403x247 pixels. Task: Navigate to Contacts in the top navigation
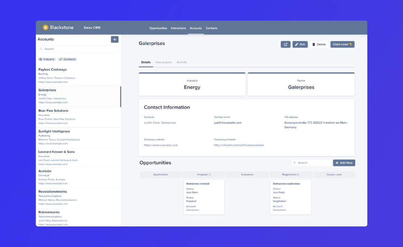click(212, 28)
